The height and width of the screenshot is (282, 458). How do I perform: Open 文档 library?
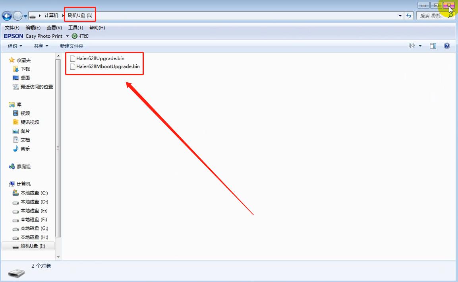(25, 140)
